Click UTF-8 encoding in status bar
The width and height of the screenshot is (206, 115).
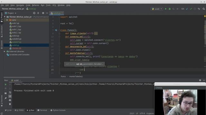142,113
